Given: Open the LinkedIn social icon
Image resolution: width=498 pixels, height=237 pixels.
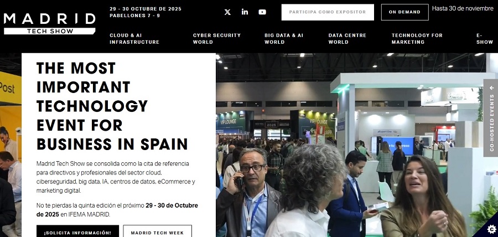Looking at the screenshot, I should [x=245, y=12].
